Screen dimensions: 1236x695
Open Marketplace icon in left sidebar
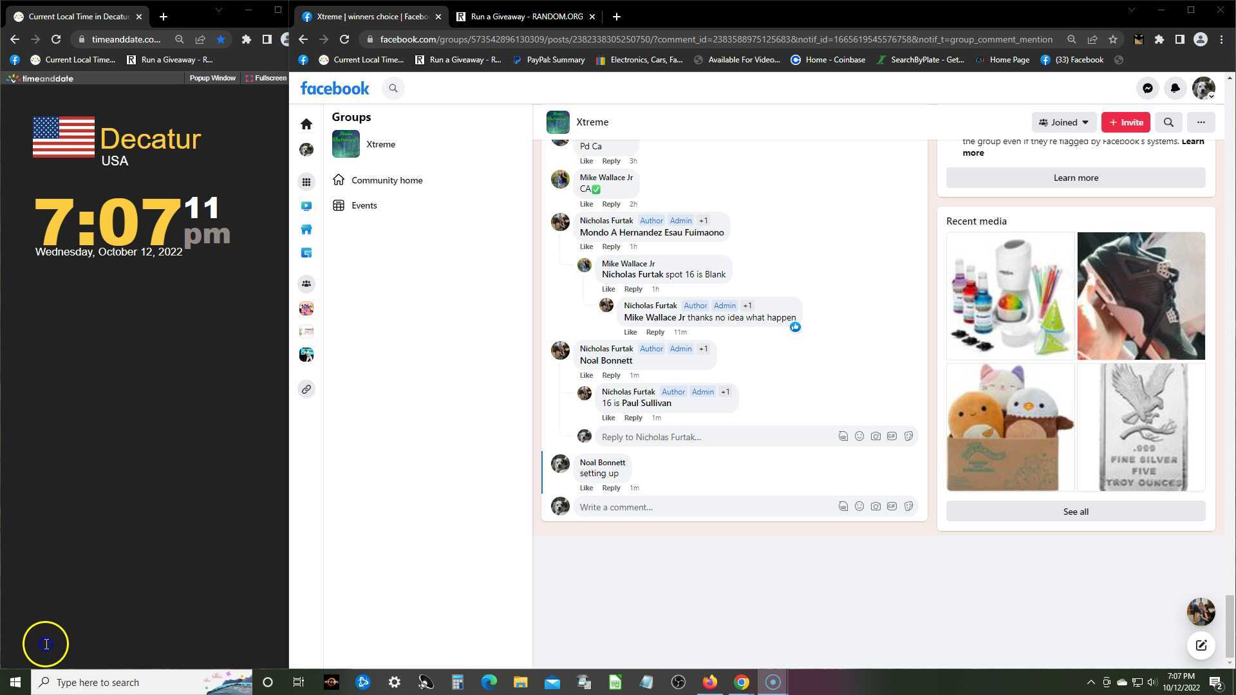point(306,230)
